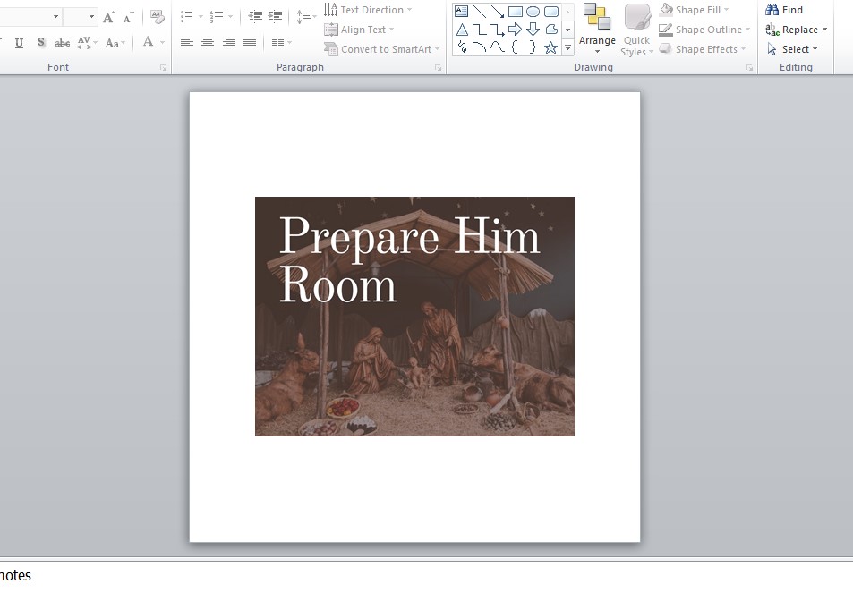This screenshot has width=853, height=593.
Task: Center the paragraph text
Action: click(x=208, y=42)
